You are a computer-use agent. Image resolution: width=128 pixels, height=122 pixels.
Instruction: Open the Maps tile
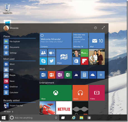[x=64, y=57]
